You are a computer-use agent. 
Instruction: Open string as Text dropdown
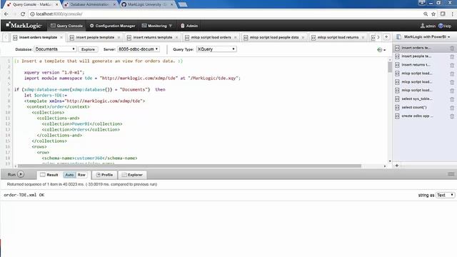pyautogui.click(x=445, y=195)
